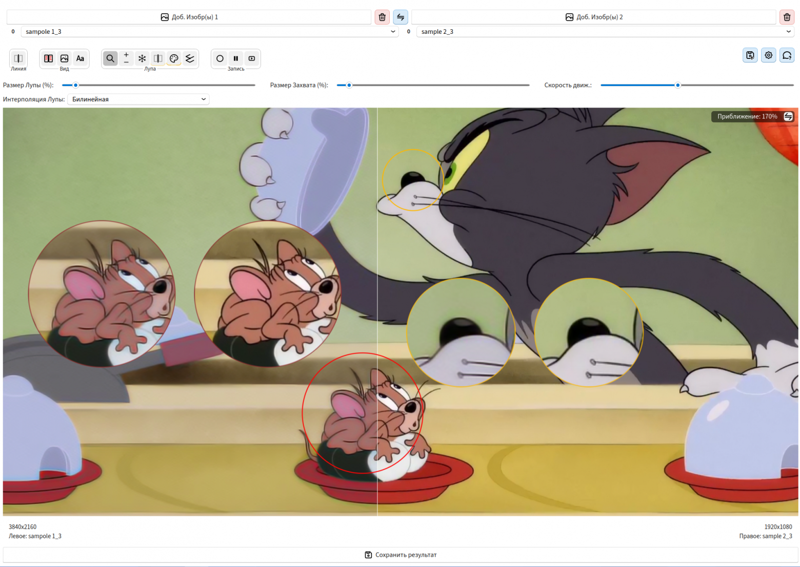Click the orange capture circle on Tom's nose
The image size is (800, 567).
point(413,180)
